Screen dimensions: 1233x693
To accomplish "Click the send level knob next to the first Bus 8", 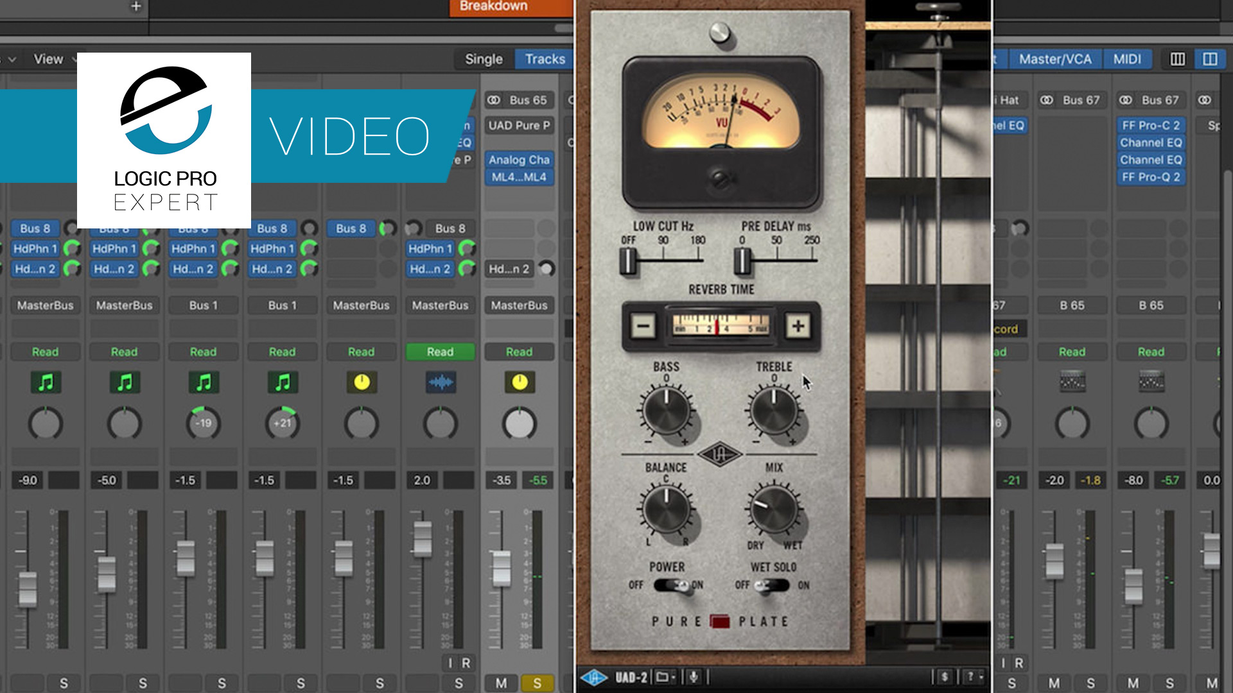I will pos(71,228).
